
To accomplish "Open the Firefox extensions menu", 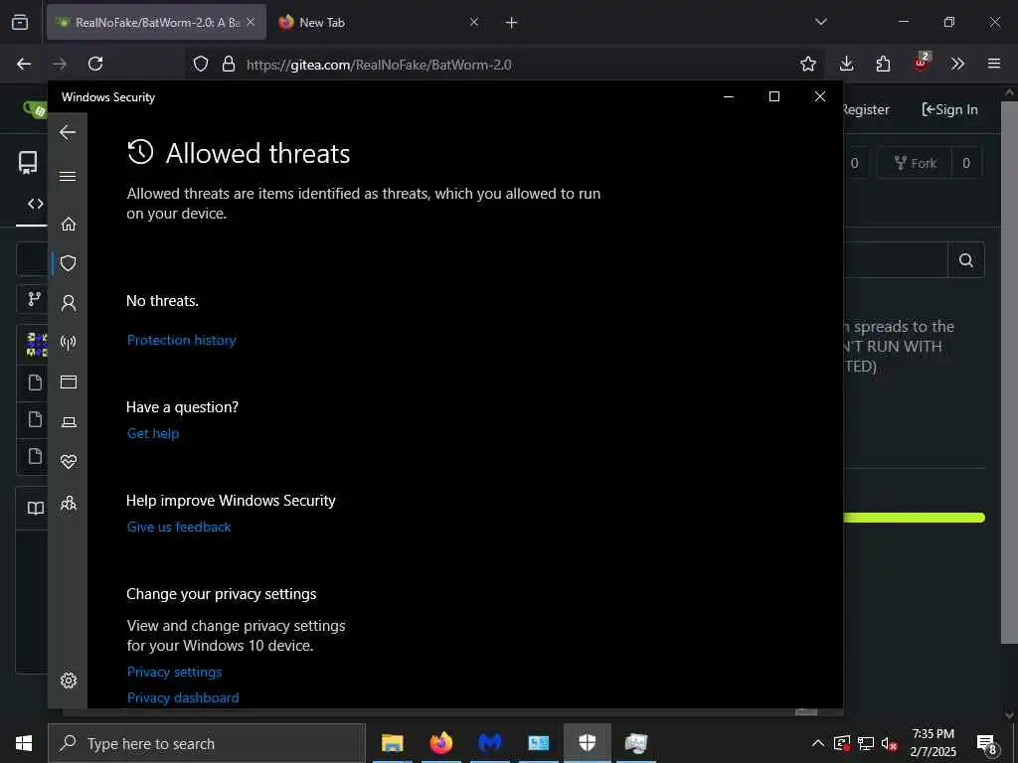I will click(x=883, y=64).
